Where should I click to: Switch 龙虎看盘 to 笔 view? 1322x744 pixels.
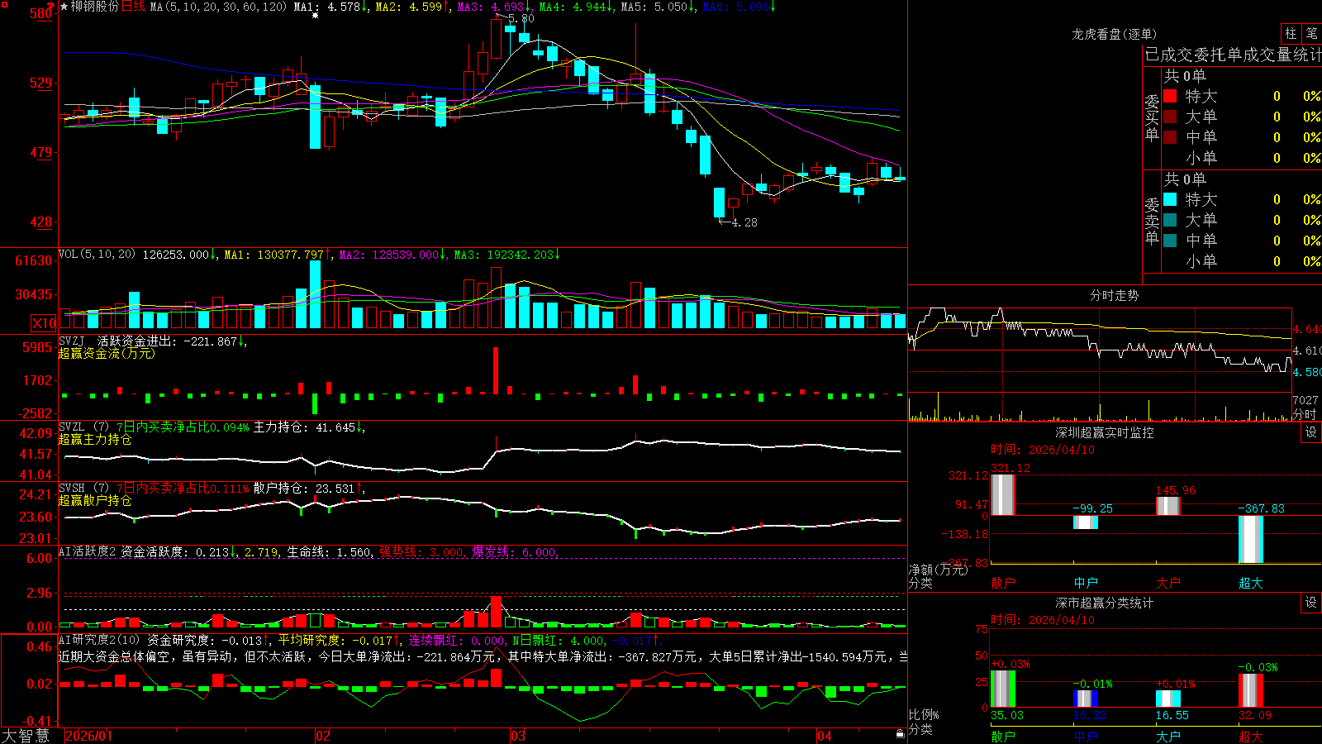[x=1311, y=33]
